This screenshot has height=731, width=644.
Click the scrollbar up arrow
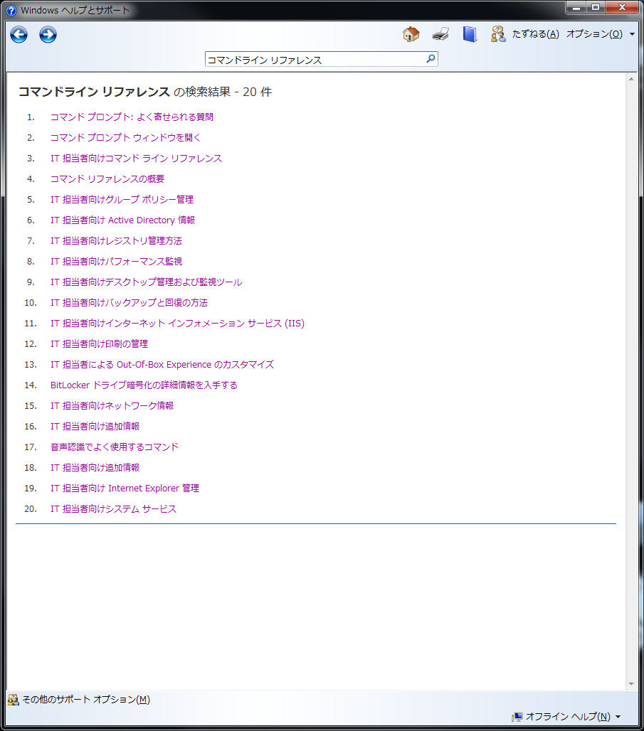coord(631,79)
